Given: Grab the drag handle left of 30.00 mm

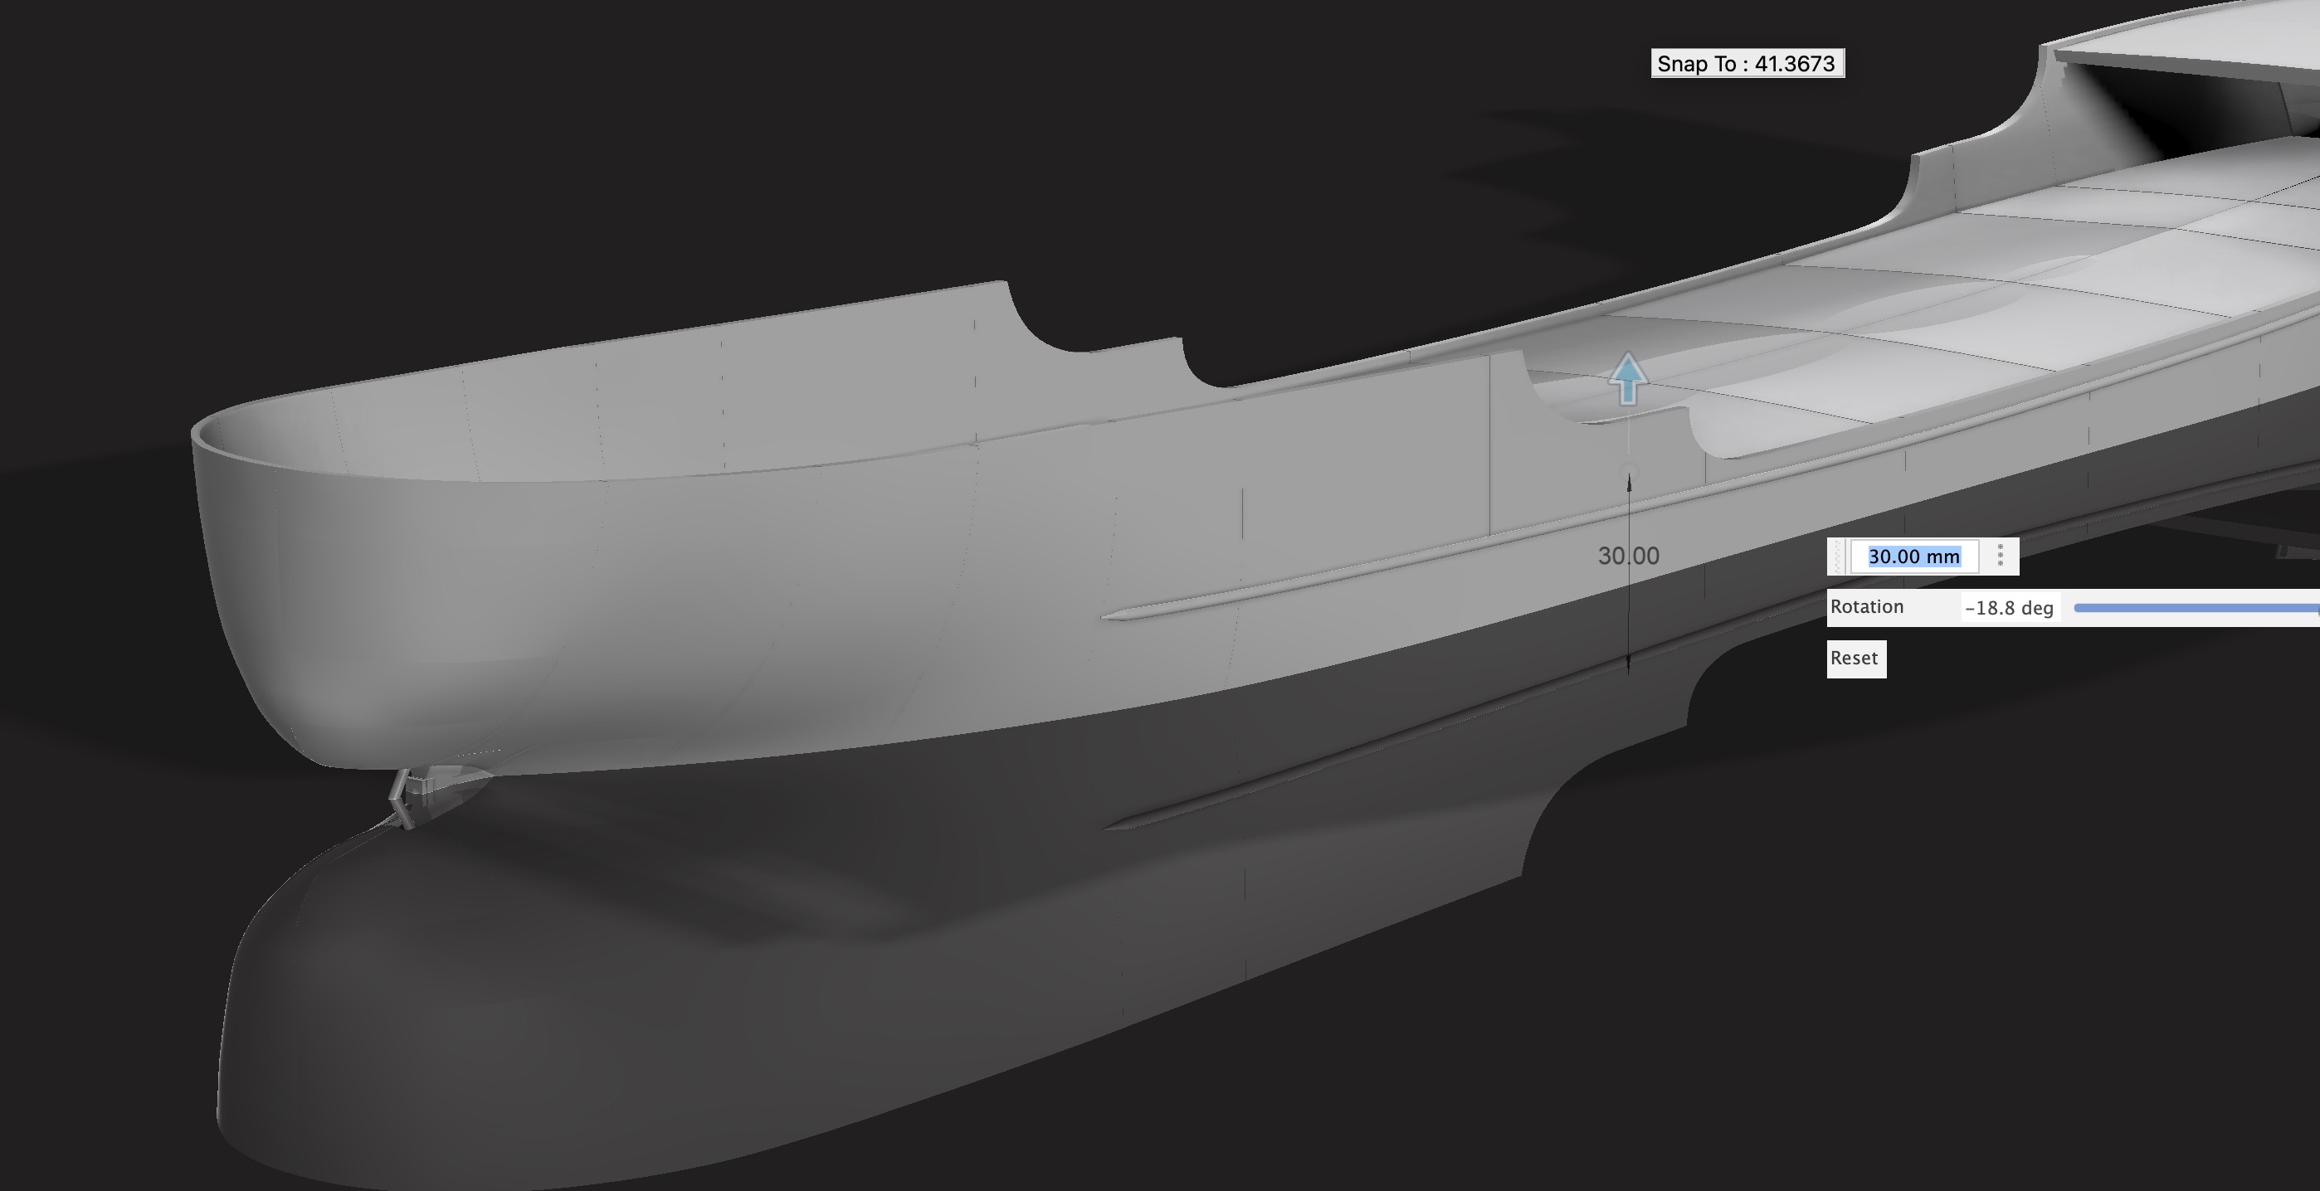Looking at the screenshot, I should (1837, 557).
